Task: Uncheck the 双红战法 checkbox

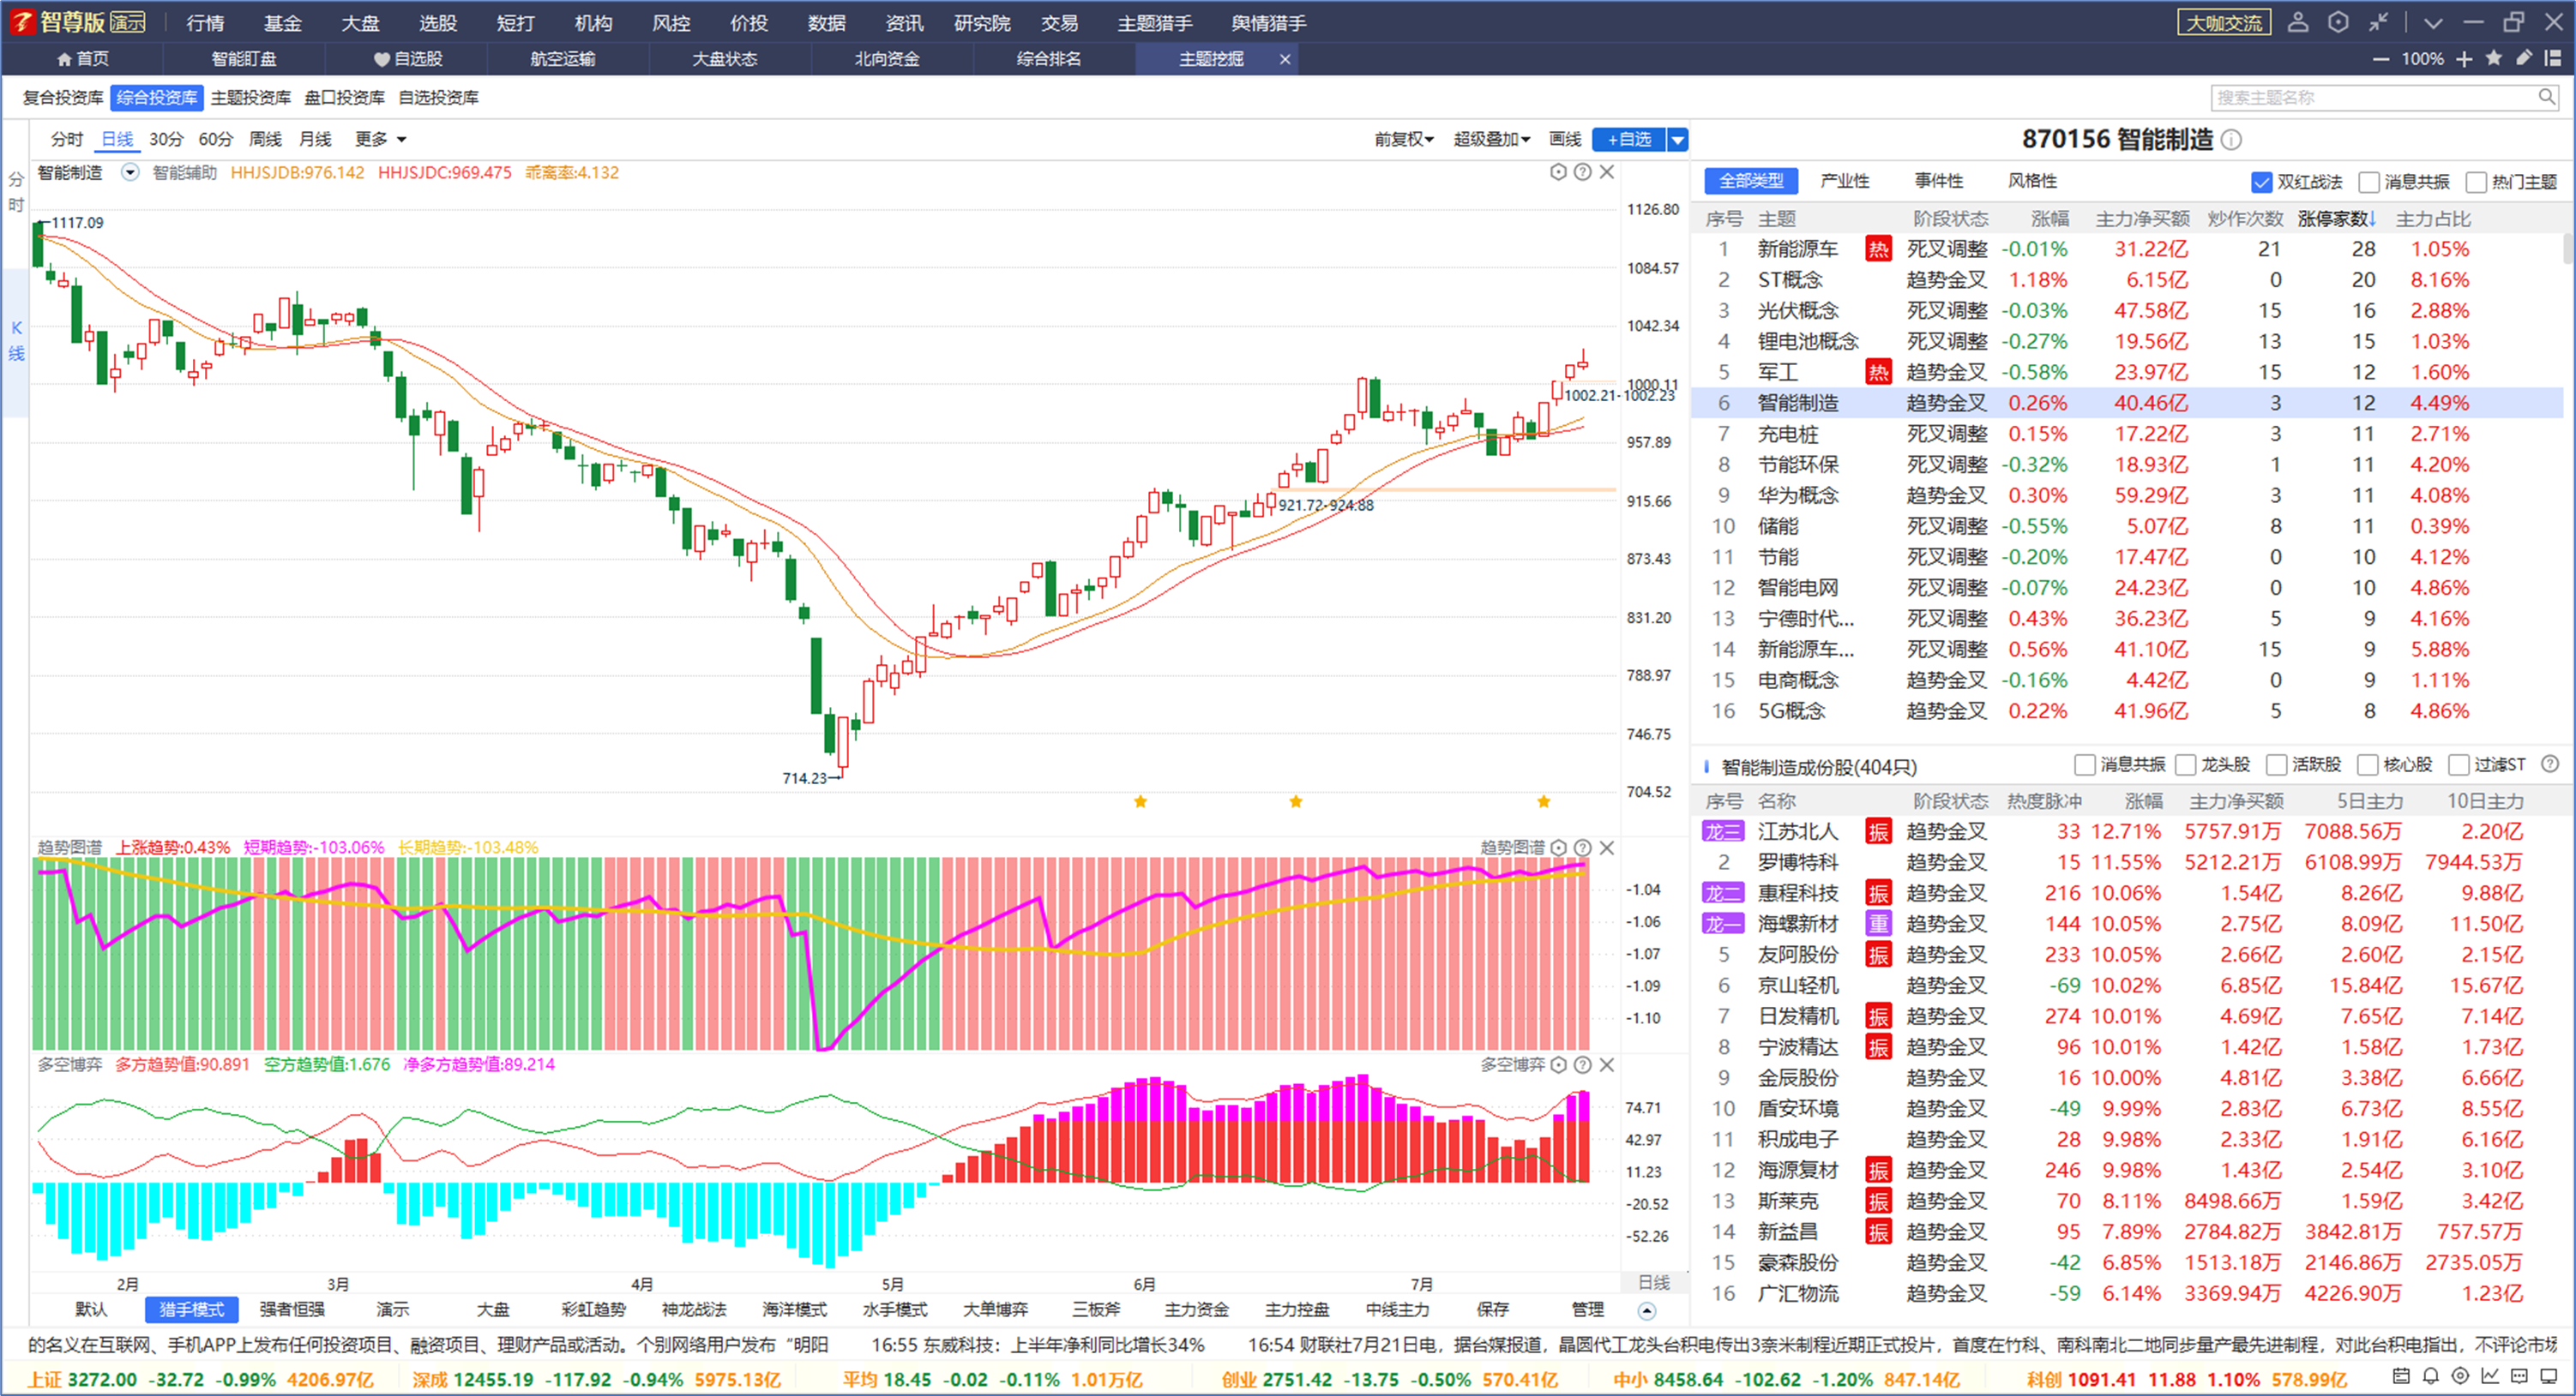Action: click(2261, 182)
